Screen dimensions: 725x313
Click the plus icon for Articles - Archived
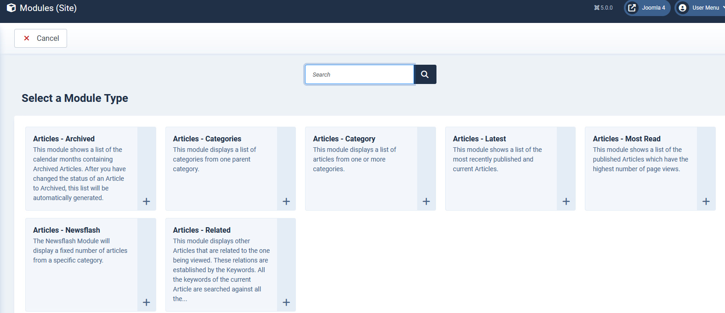(x=147, y=201)
